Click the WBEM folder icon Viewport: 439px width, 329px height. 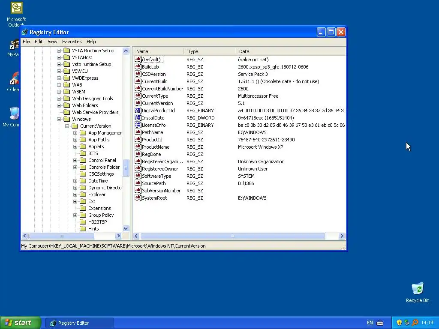[66, 92]
